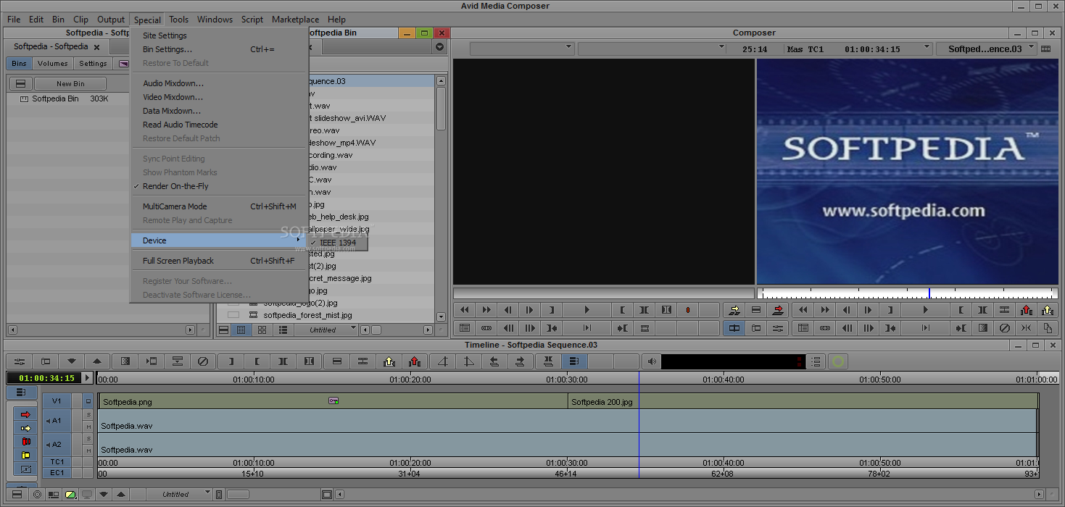Click green circle icon beside audio meter

838,361
